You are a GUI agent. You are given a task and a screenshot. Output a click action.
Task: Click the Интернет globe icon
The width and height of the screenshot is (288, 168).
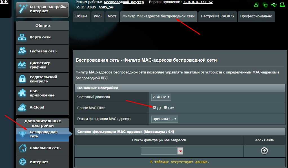click(23, 162)
